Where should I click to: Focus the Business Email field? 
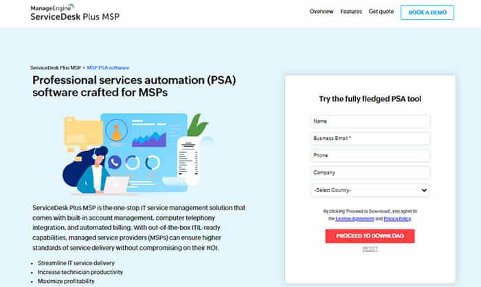[370, 139]
